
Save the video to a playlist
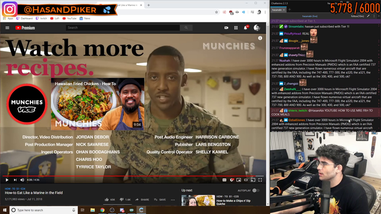click(x=160, y=200)
